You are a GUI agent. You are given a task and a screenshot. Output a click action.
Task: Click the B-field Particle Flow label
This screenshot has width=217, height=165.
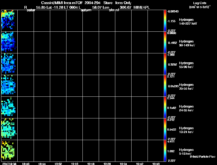tap(203, 157)
